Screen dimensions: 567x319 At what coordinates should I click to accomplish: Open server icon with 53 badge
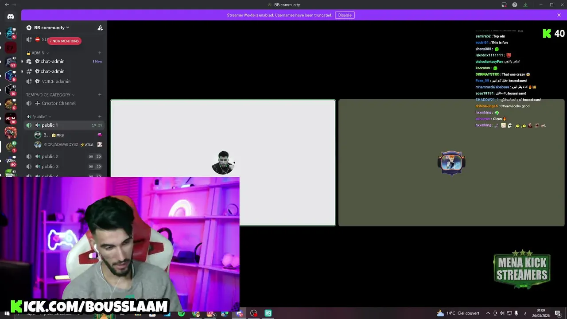click(x=11, y=62)
